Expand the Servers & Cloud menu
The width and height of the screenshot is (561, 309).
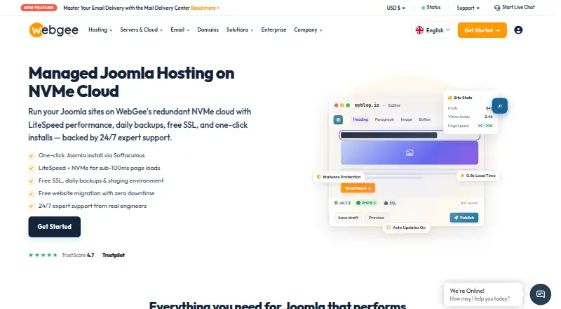pyautogui.click(x=142, y=29)
